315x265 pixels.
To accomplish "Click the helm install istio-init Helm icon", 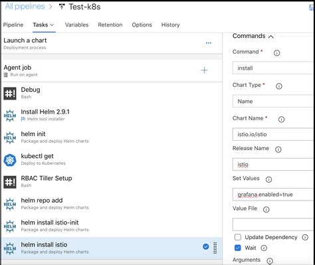I will click(x=10, y=226).
